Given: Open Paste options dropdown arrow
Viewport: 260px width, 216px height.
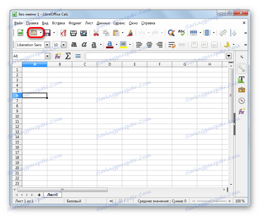Looking at the screenshot, I should tap(123, 33).
